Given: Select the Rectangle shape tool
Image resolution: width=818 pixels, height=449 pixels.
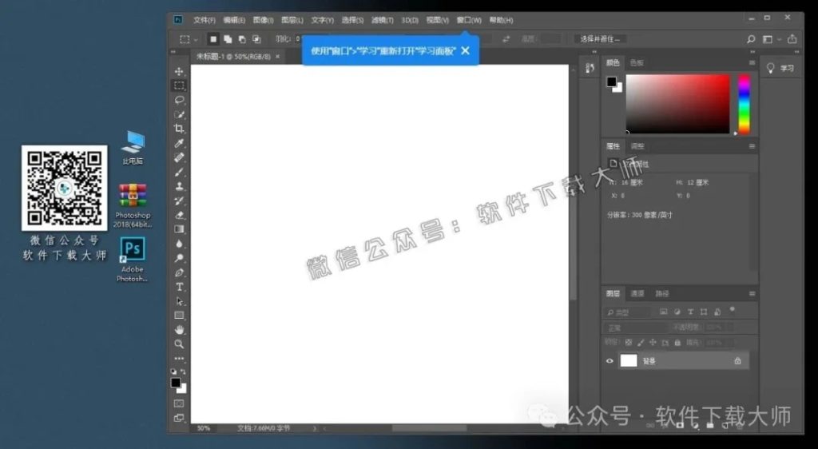Looking at the screenshot, I should point(179,316).
